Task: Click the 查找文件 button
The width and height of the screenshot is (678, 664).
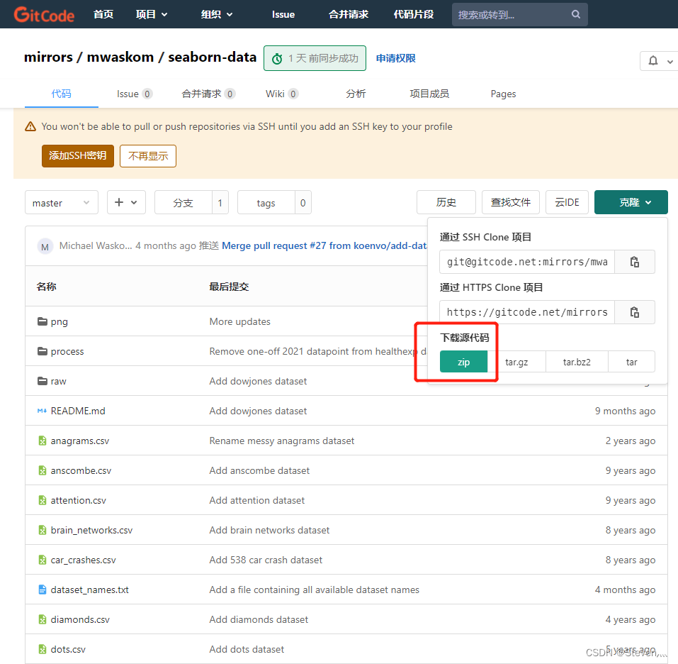Action: coord(511,202)
